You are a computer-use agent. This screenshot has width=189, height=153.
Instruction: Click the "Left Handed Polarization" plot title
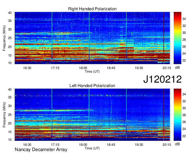[92, 86]
